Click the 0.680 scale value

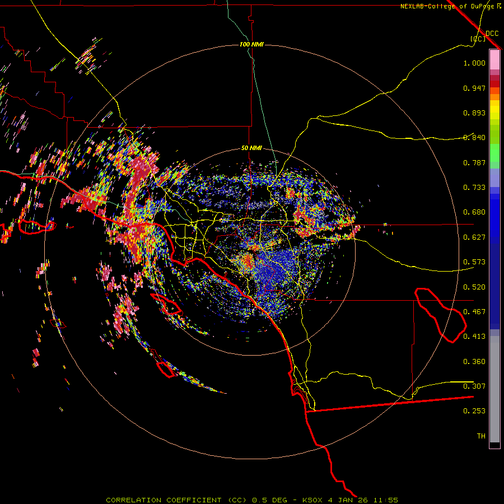point(474,212)
